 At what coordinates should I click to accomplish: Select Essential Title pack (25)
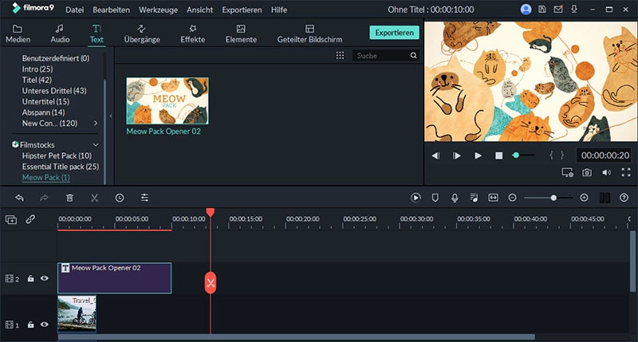point(61,167)
